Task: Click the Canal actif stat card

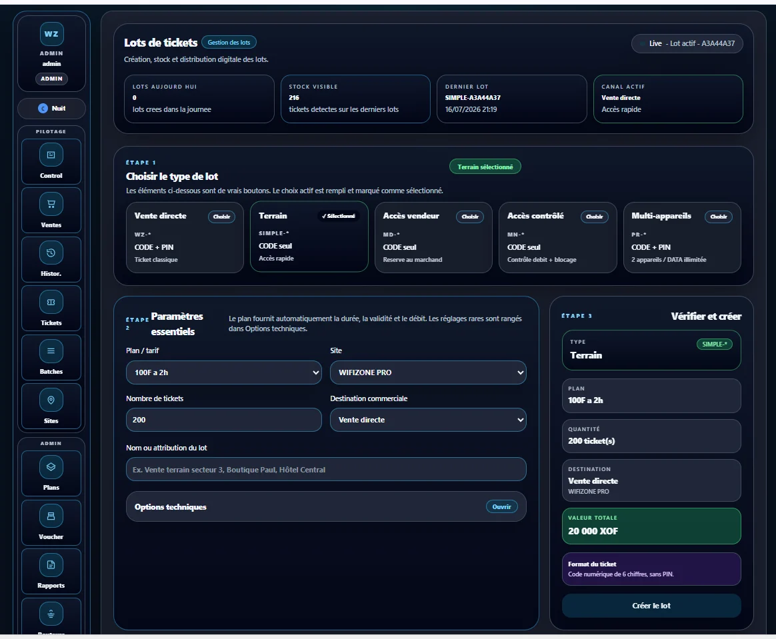Action: click(668, 99)
